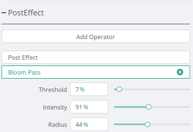Click the Intensity slider handle
Screen dimensions: 193x132
[148, 107]
